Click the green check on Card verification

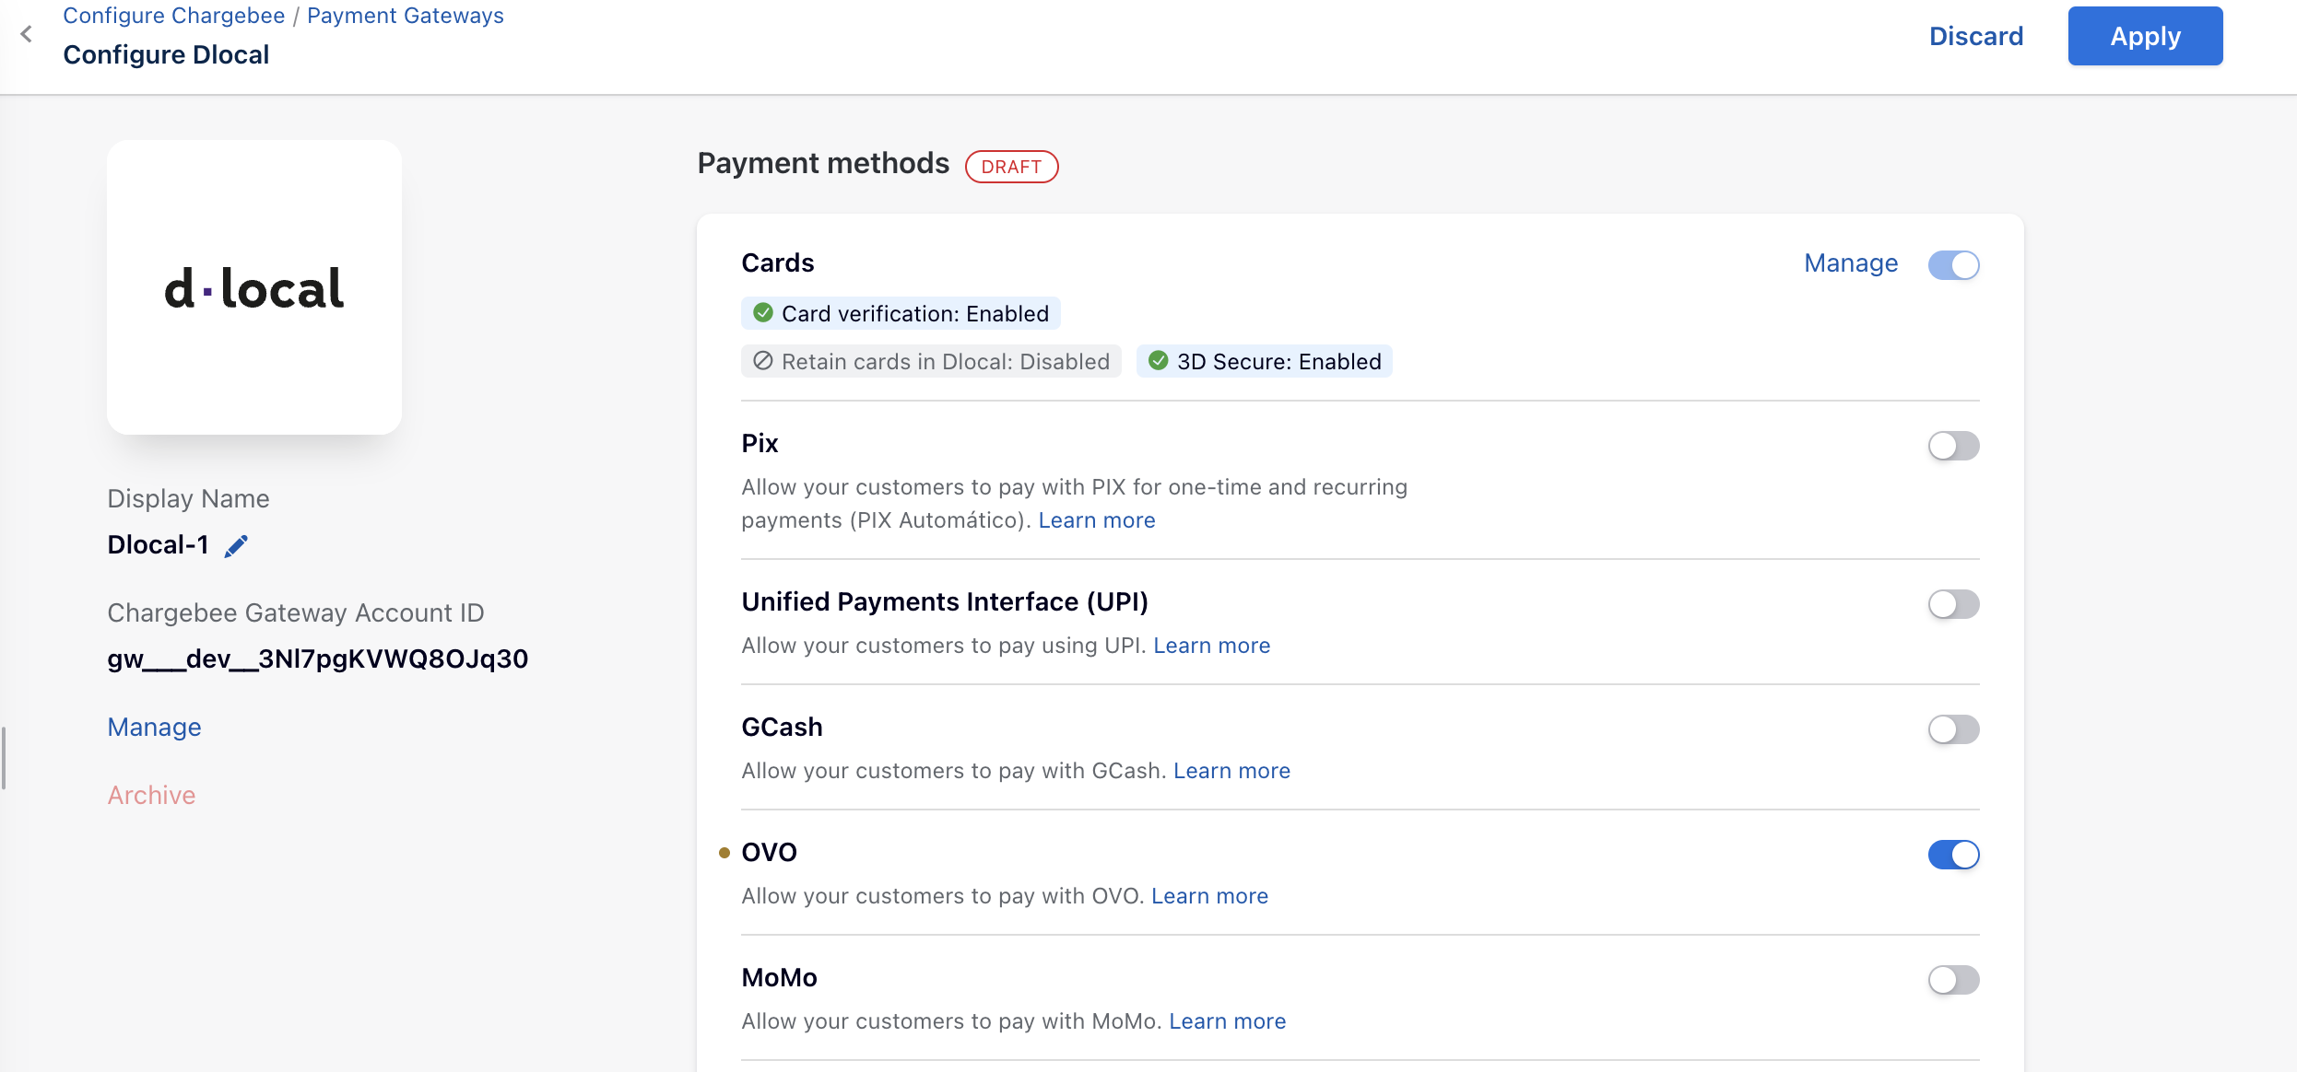[763, 313]
